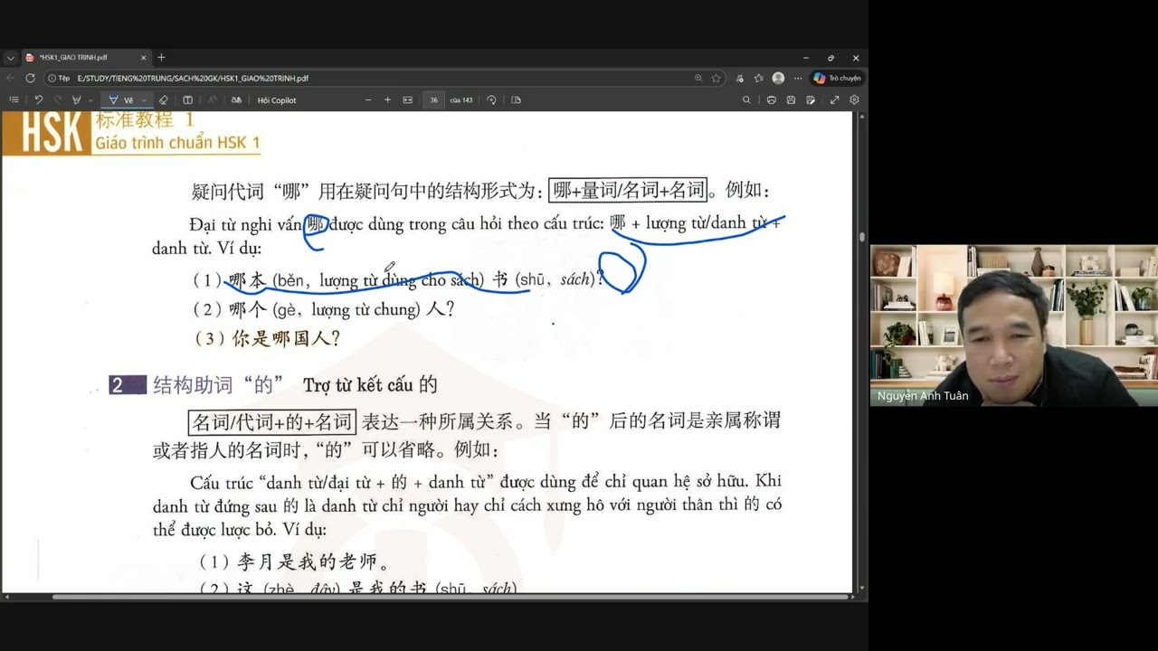This screenshot has height=651, width=1158.
Task: Click heading "Trợ từ kết cấu 的"
Action: pos(370,385)
